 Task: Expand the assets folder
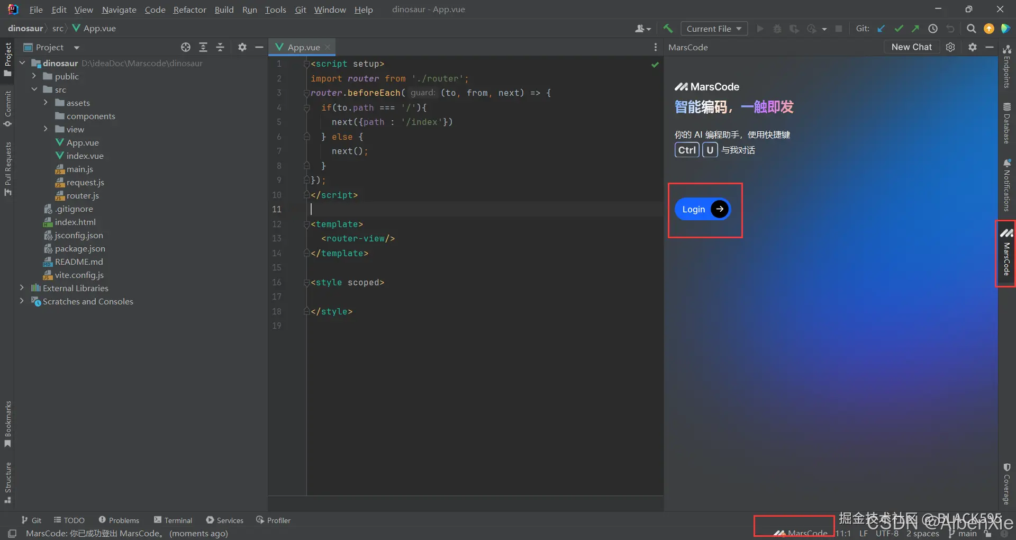[x=46, y=103]
